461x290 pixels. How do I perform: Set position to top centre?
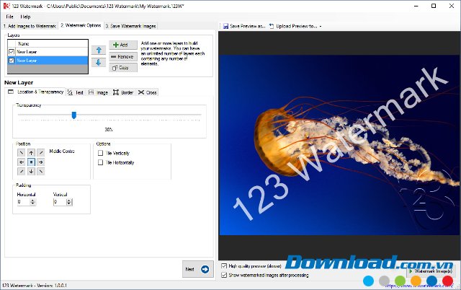pyautogui.click(x=31, y=152)
